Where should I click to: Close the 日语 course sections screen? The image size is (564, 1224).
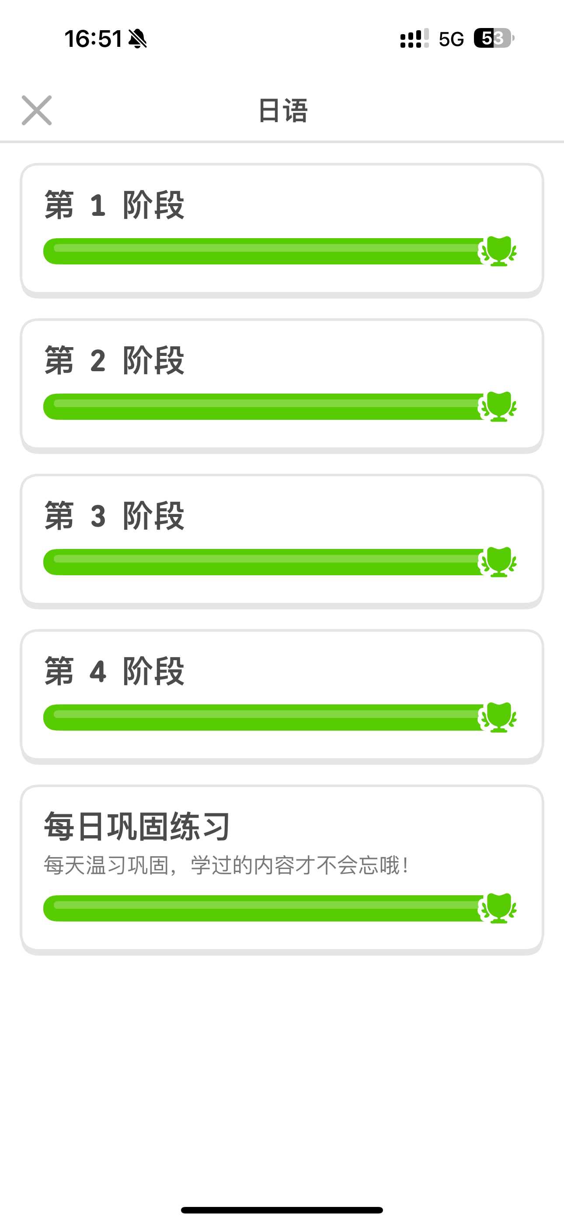(x=37, y=110)
